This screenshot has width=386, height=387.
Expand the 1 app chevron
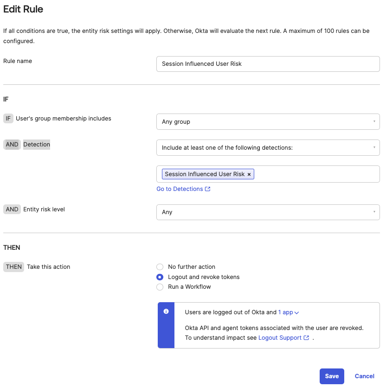(x=297, y=313)
